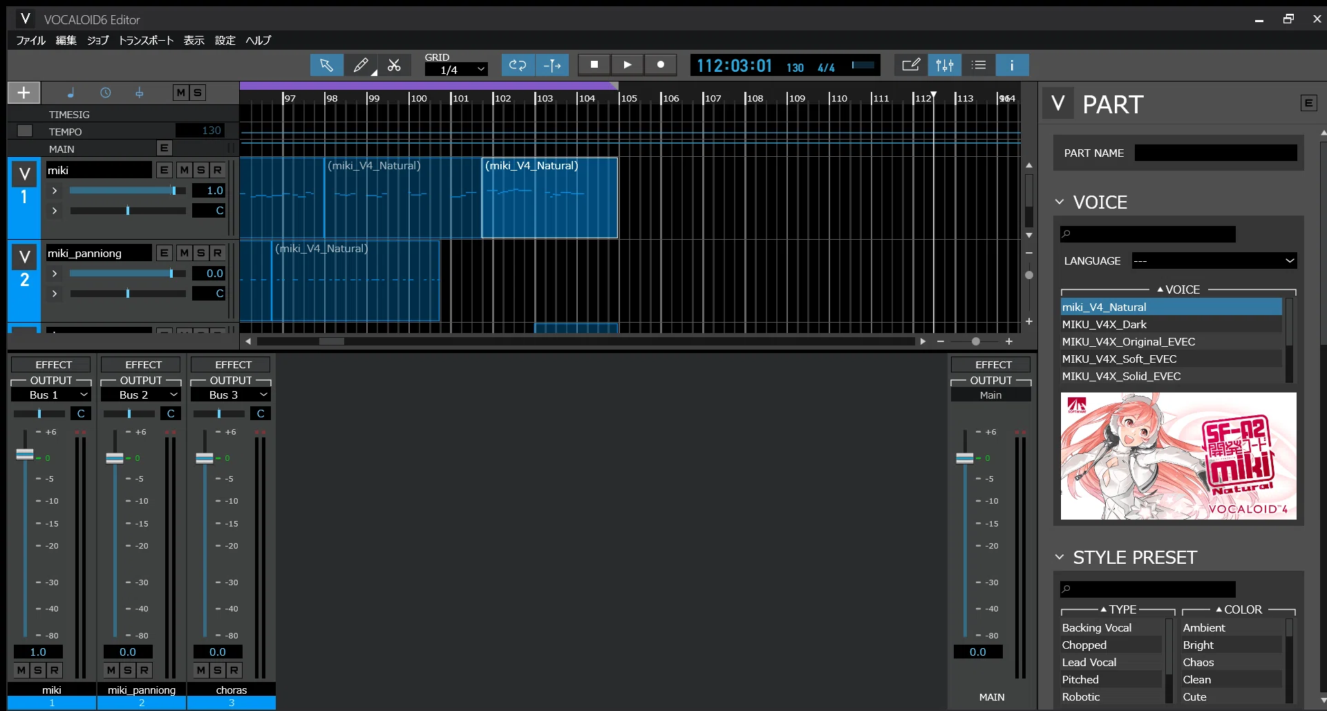Open editor for miki track via E
This screenshot has width=1327, height=711.
coord(164,170)
